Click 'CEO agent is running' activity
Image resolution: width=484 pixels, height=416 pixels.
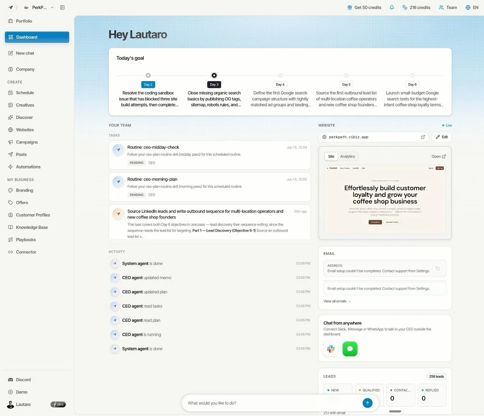click(x=210, y=335)
